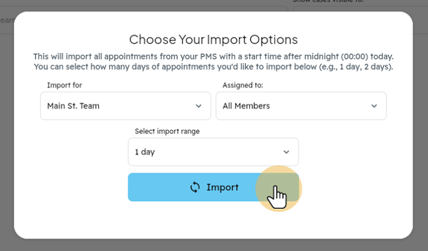The image size is (428, 251).
Task: Select the 1 day value text
Action: point(144,152)
